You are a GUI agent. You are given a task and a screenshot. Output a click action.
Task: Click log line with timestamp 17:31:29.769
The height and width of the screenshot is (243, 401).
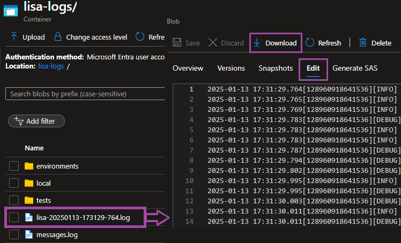tap(302, 110)
